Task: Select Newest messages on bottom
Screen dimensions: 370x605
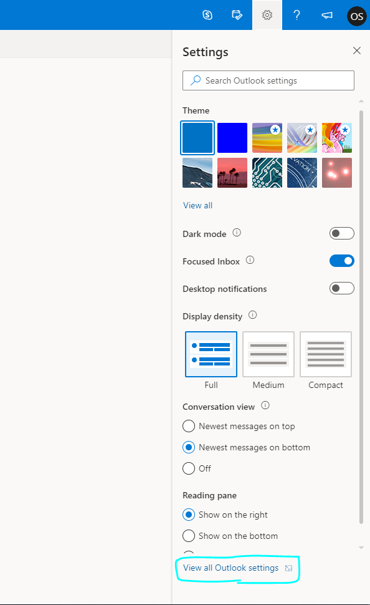Action: pyautogui.click(x=189, y=447)
